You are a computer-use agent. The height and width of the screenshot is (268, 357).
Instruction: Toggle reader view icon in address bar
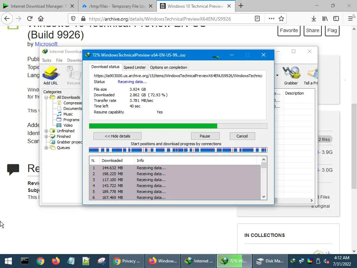[x=257, y=19]
